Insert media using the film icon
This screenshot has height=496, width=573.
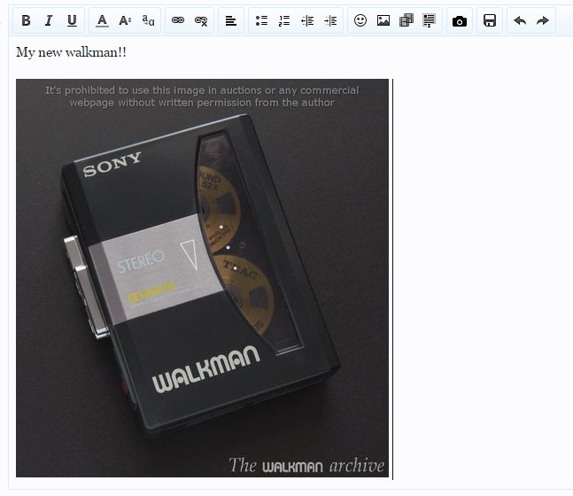(x=407, y=20)
